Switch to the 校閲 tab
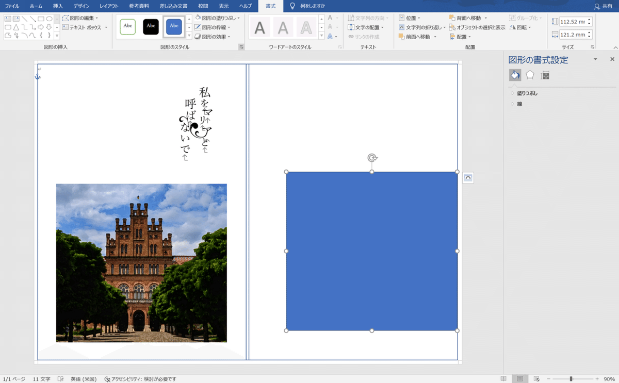 [x=203, y=6]
